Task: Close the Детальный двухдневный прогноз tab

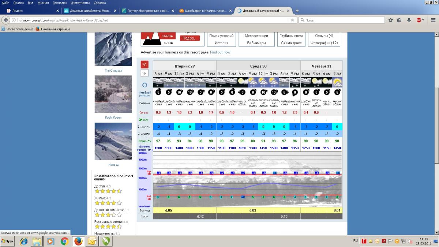Action: click(x=288, y=11)
